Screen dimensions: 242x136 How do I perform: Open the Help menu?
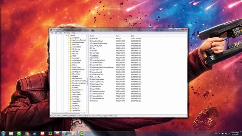tap(73, 33)
